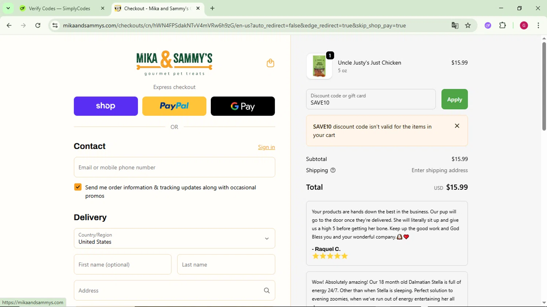Click the 'Enter shipping address' text
This screenshot has height=307, width=547.
click(439, 170)
